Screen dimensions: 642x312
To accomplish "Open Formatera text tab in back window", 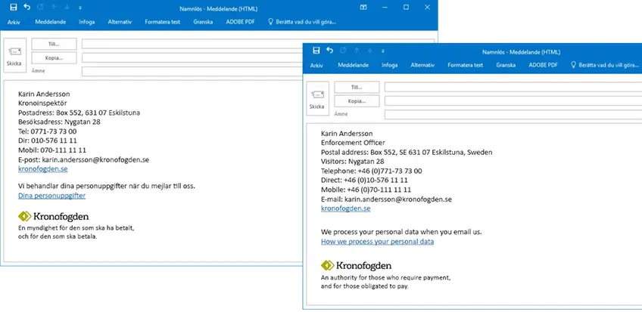I will click(x=163, y=22).
